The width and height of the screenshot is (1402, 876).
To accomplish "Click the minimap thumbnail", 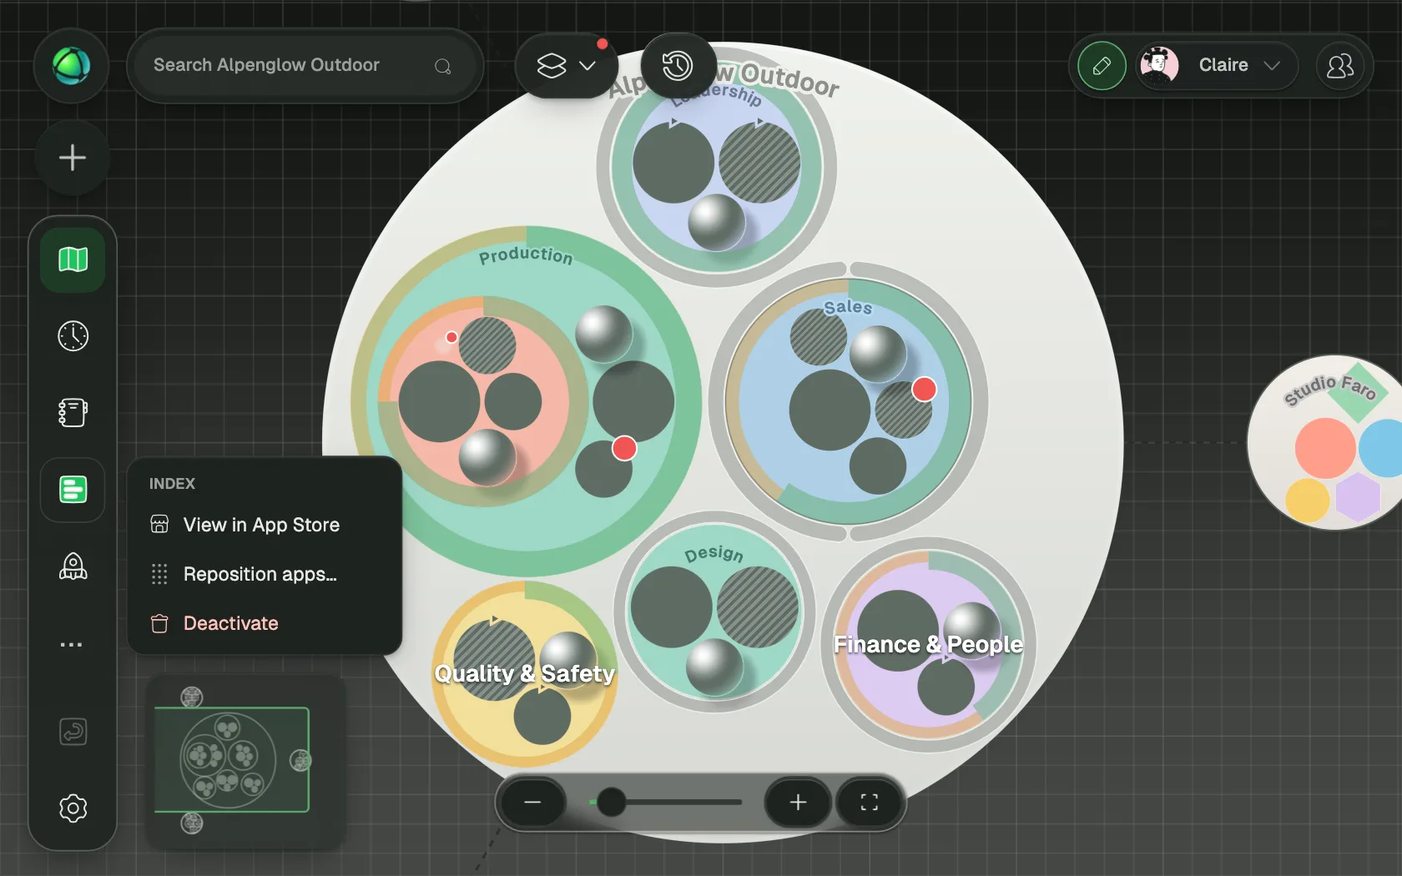I will [x=246, y=761].
